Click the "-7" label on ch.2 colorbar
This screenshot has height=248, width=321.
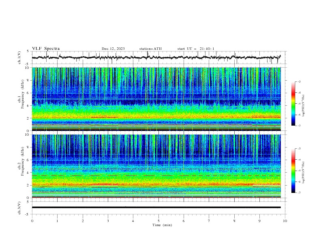299,193
